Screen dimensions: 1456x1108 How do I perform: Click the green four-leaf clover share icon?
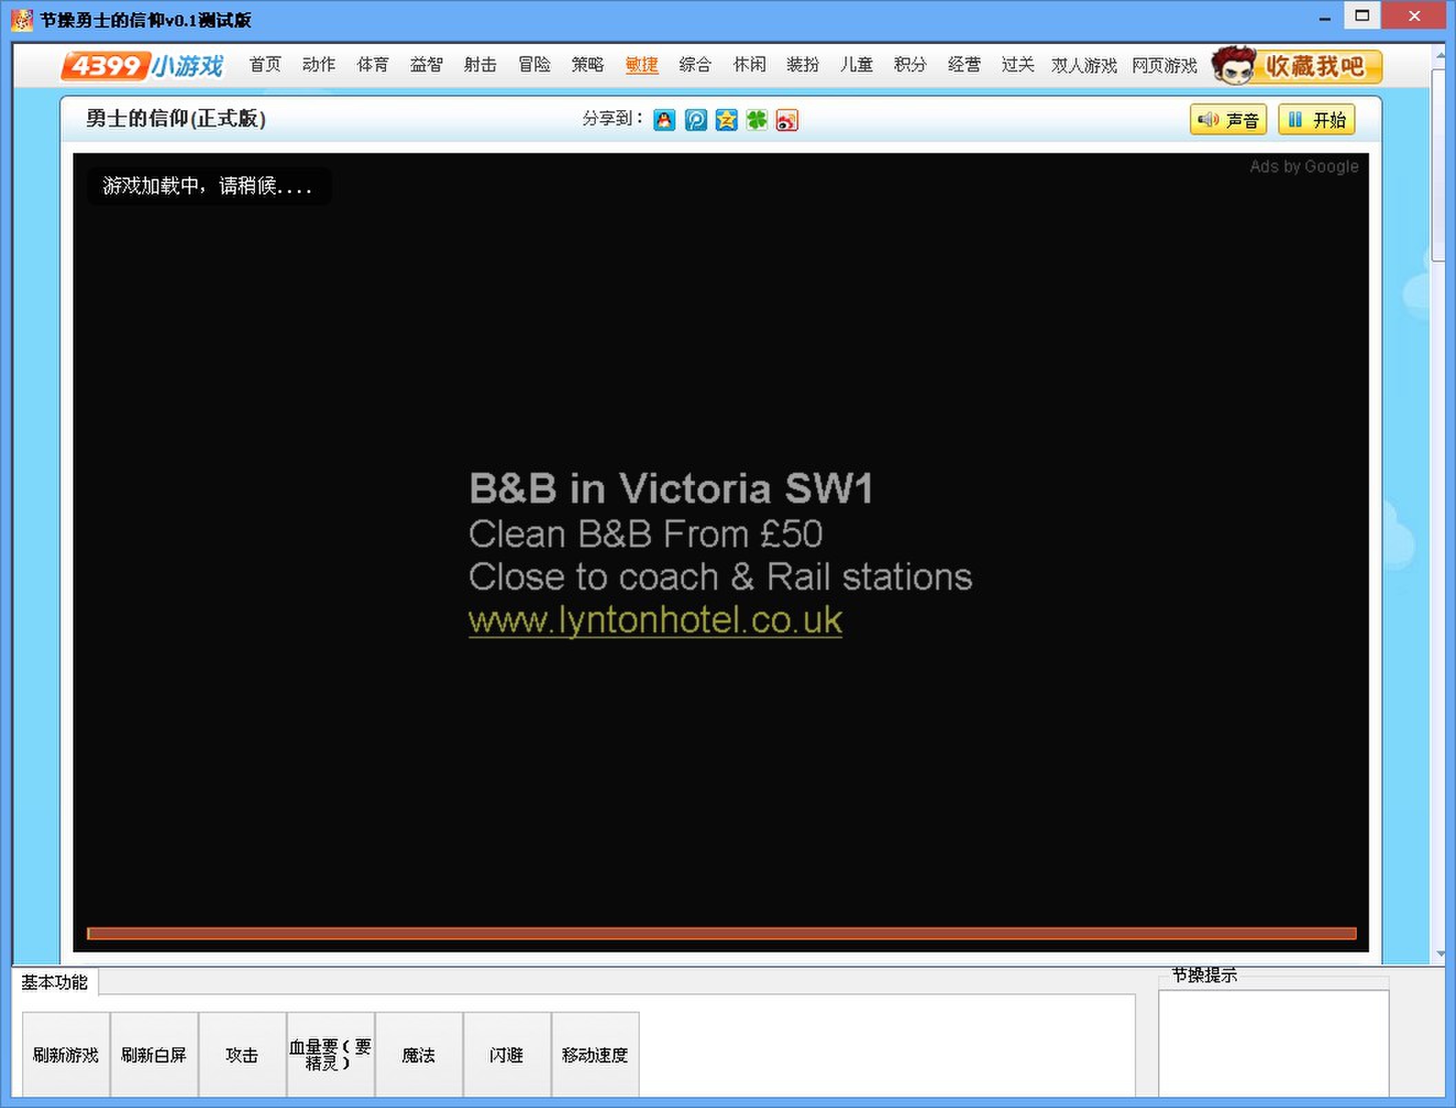pos(756,120)
